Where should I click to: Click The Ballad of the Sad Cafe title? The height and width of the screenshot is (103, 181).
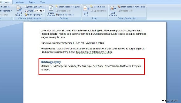point(77,66)
